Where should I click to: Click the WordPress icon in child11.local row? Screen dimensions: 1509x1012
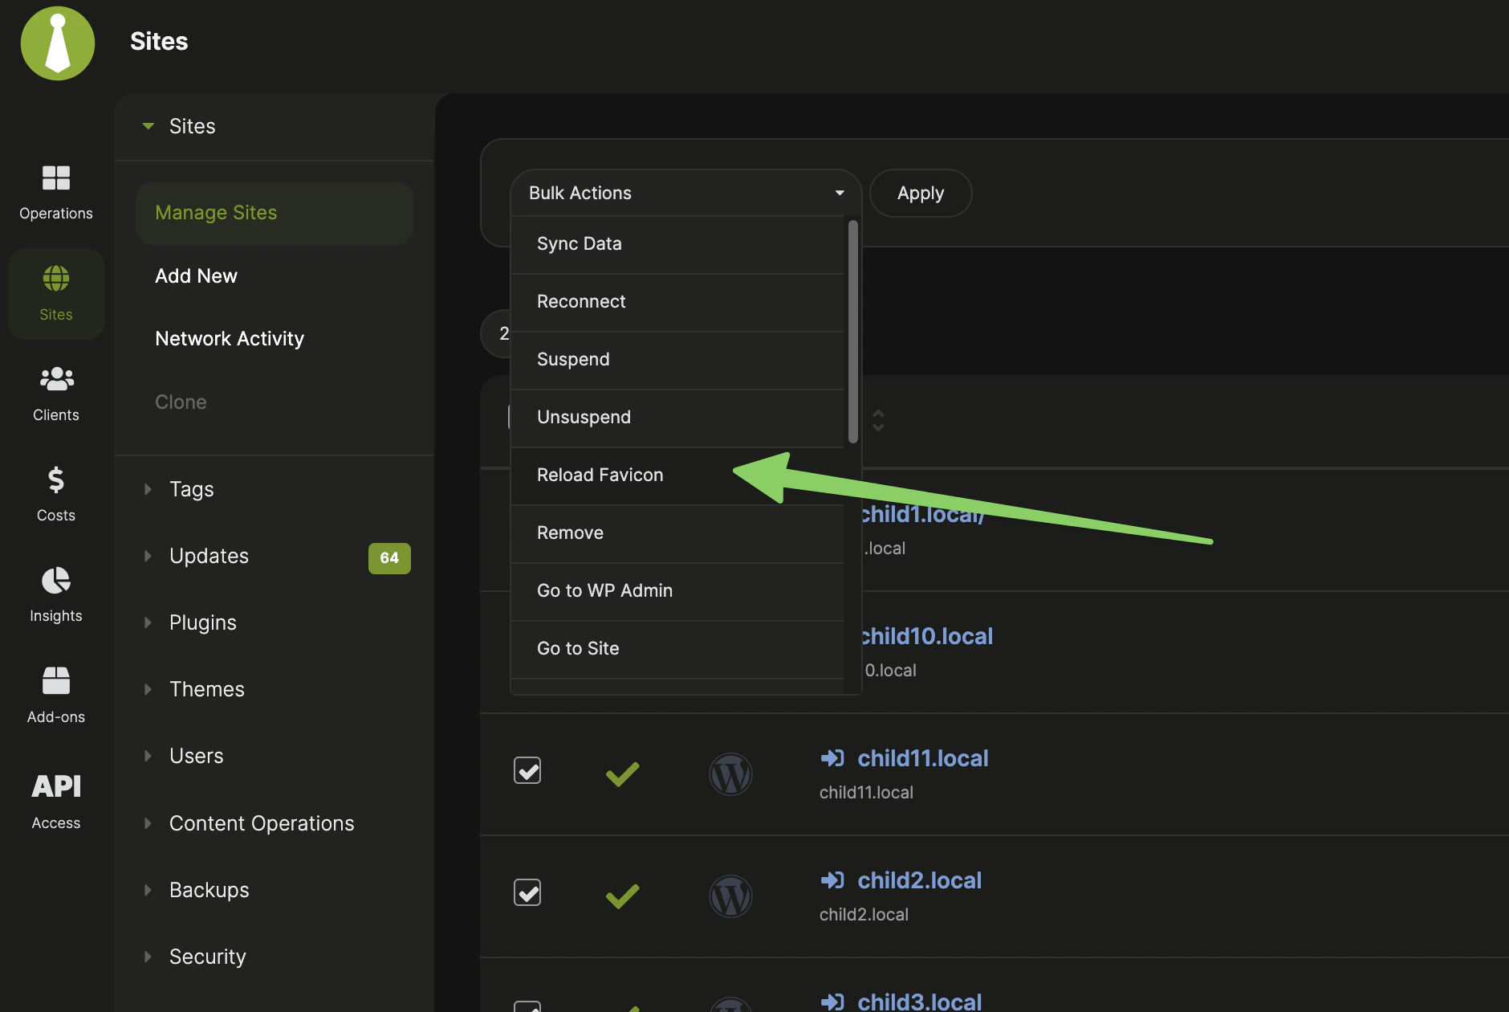pos(730,774)
